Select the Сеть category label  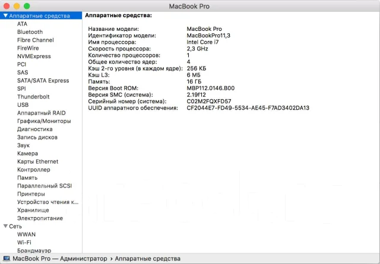coord(15,226)
